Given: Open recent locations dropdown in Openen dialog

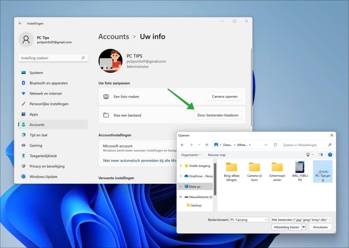Looking at the screenshot, I should tap(199, 145).
